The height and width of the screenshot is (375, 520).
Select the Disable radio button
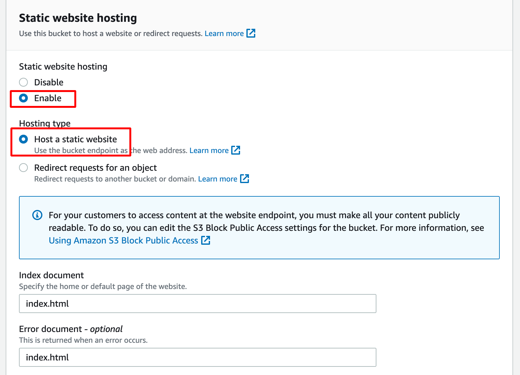point(23,82)
